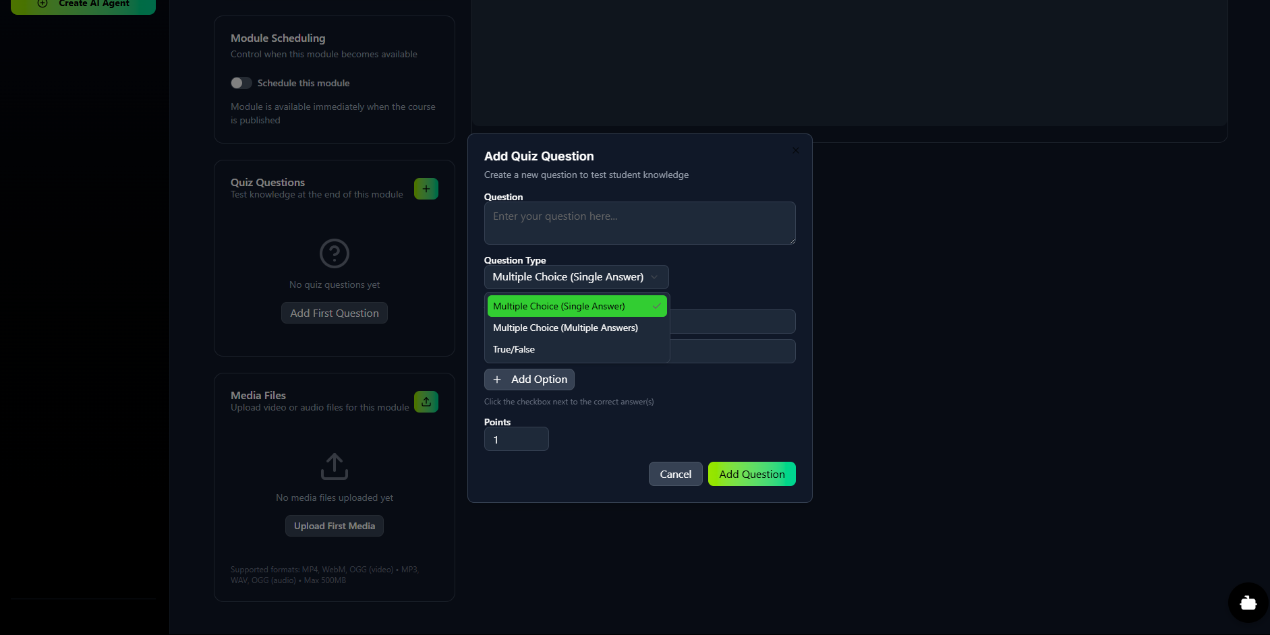
Task: Open the Question Type dropdown
Action: pyautogui.click(x=576, y=277)
